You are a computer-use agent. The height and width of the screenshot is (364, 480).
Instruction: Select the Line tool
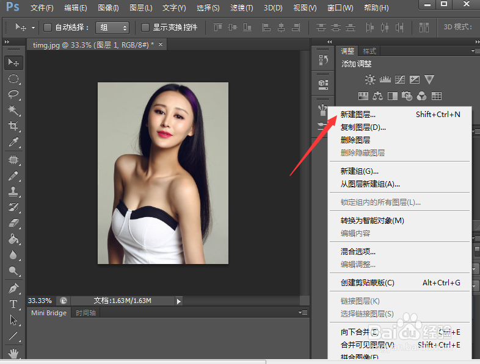click(13, 336)
